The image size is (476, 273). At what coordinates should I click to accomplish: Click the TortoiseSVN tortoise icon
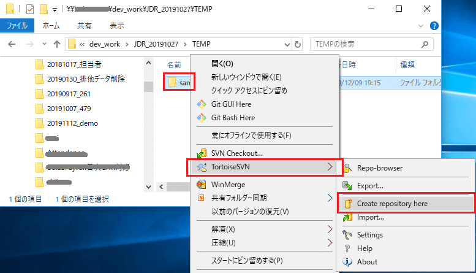202,167
